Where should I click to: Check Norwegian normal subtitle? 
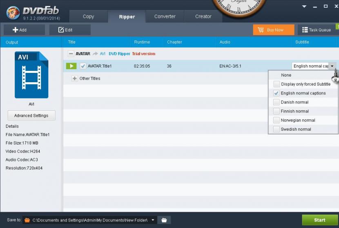click(276, 120)
